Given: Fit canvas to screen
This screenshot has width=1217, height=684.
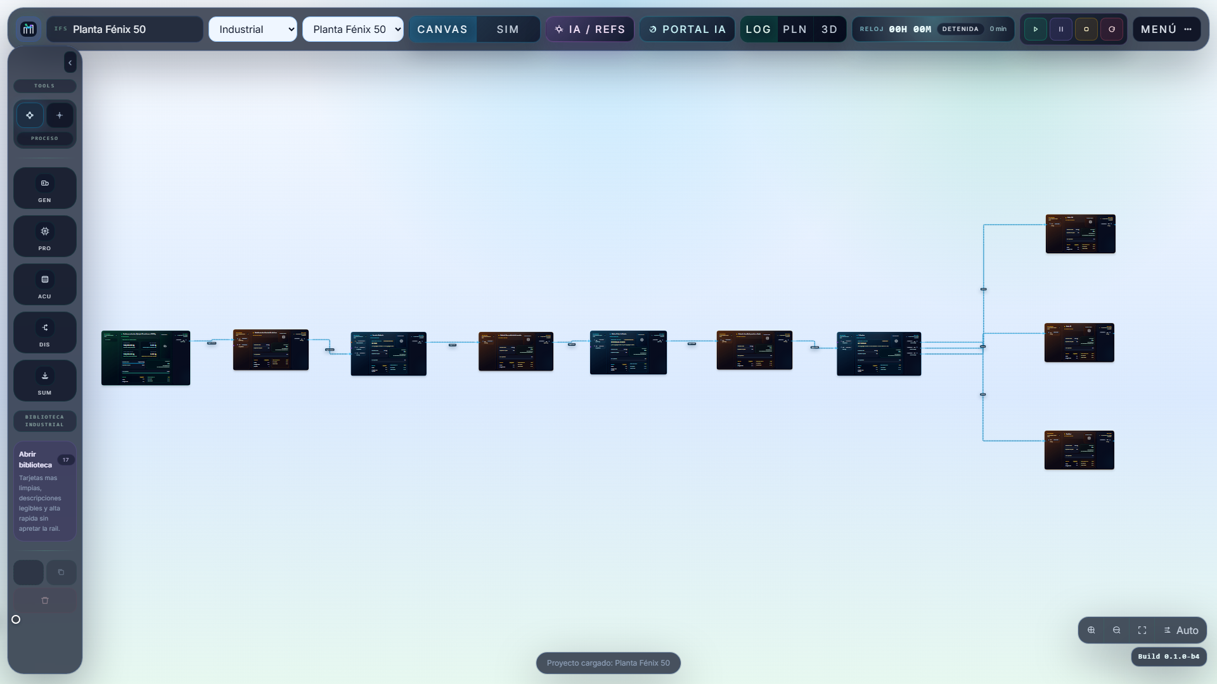Looking at the screenshot, I should [x=1142, y=630].
